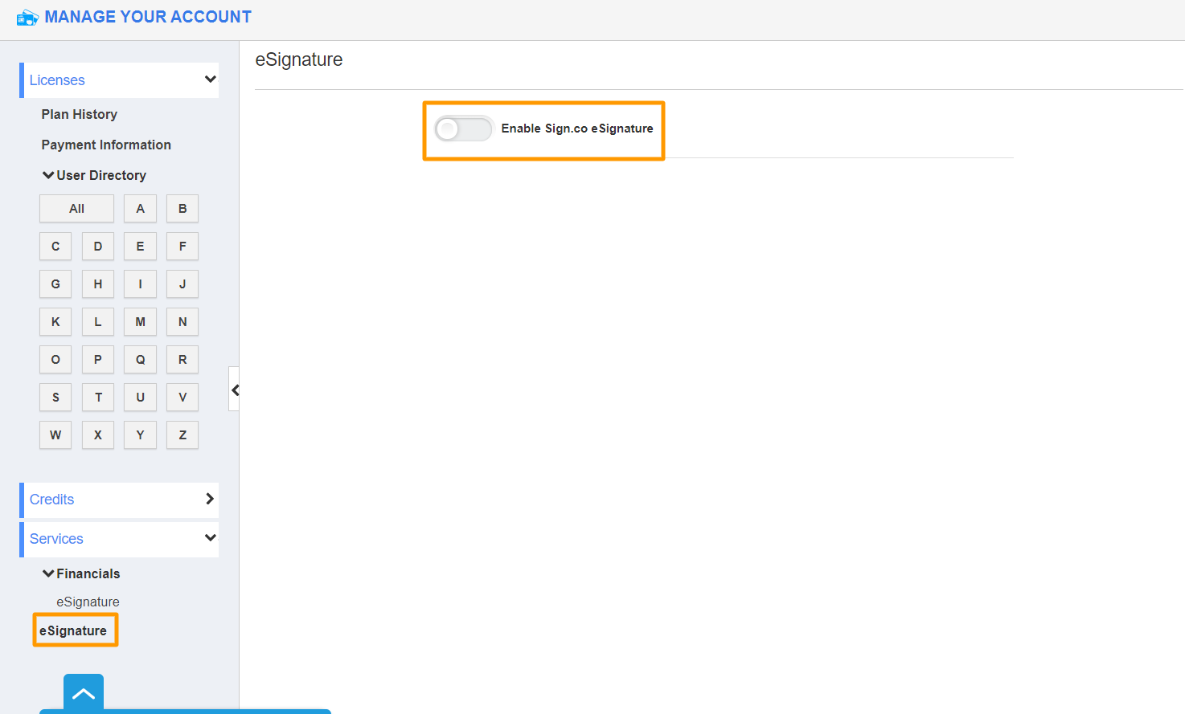The width and height of the screenshot is (1185, 714).
Task: Click the MANAGE YOUR ACCOUNT title text
Action: [x=148, y=17]
